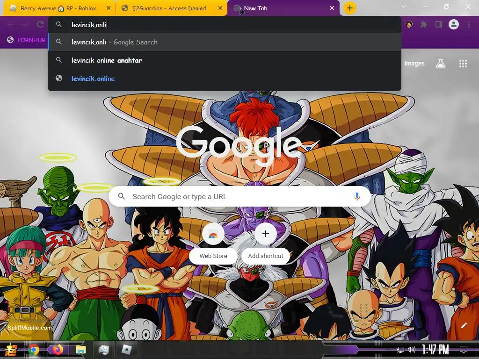Open Roblox from the taskbar
Viewport: 479px width, 359px height.
coord(126,350)
